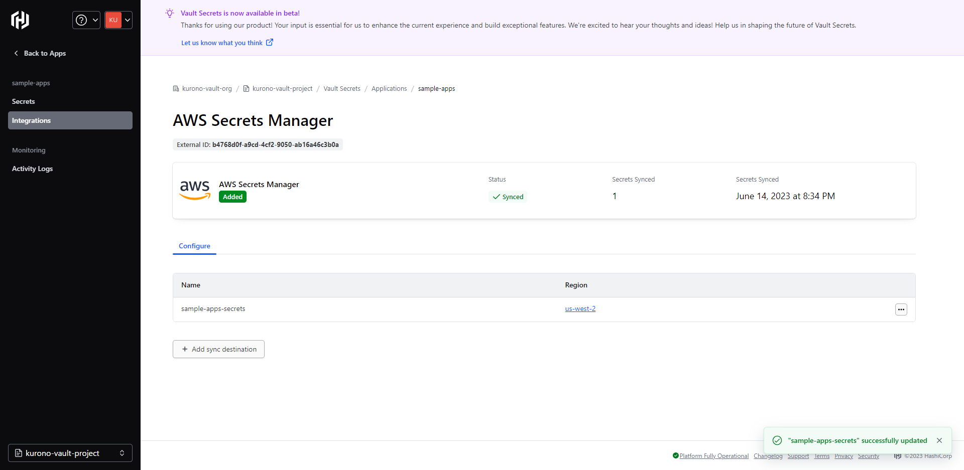
Task: Open the Privacy footer link
Action: (x=844, y=456)
